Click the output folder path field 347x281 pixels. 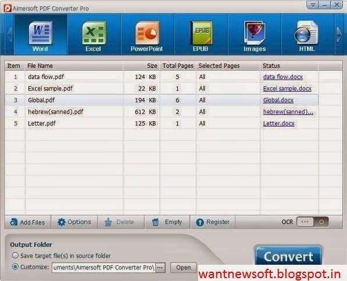tap(103, 268)
